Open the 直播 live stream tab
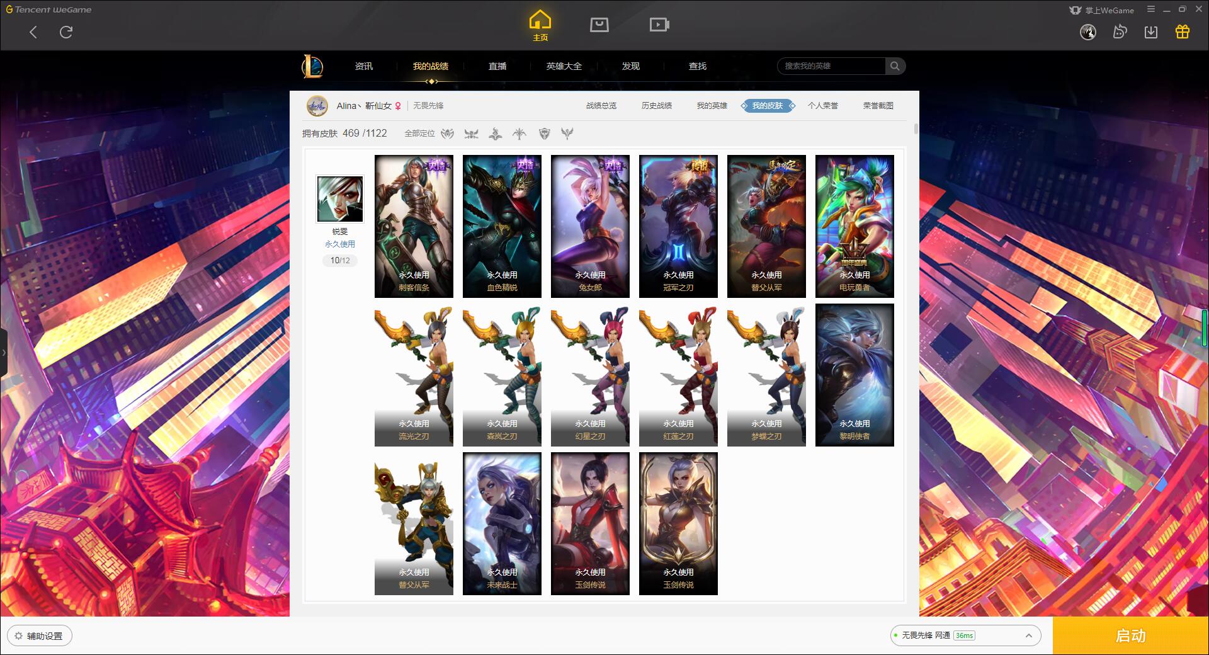Image resolution: width=1209 pixels, height=655 pixels. coord(497,66)
